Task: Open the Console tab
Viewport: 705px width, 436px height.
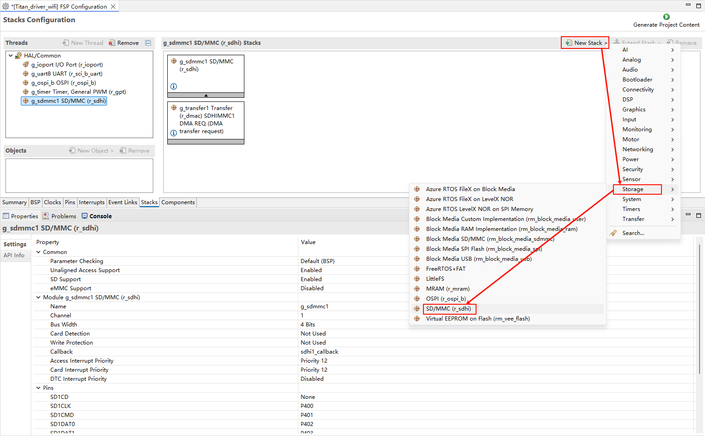Action: pos(97,216)
